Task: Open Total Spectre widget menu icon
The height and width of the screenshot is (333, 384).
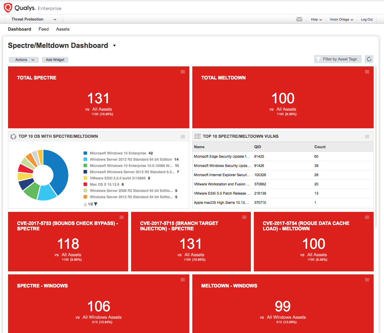Action: 183,72
